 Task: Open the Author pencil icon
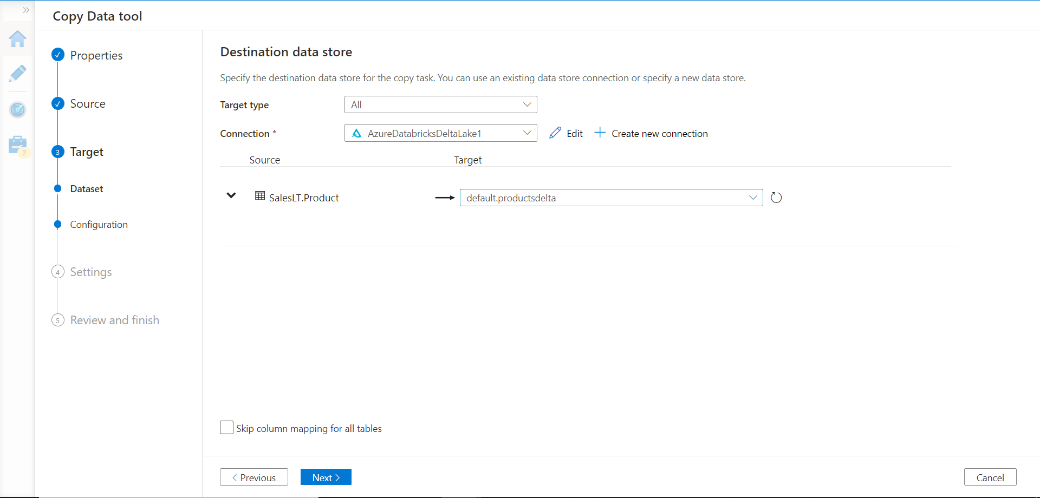click(17, 74)
